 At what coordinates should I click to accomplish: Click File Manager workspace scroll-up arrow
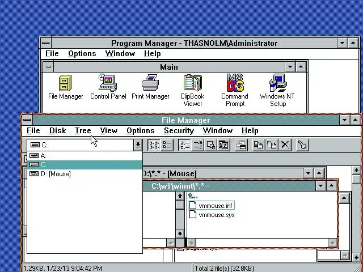point(356,171)
